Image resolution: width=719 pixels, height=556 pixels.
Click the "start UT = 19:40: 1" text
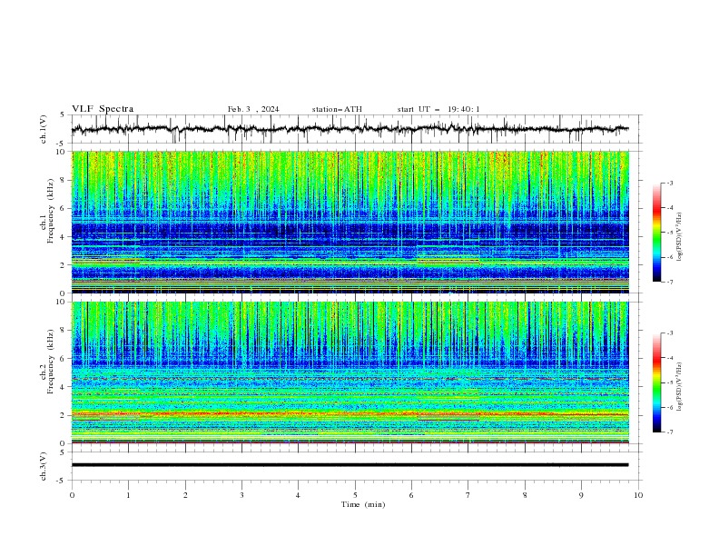(438, 109)
